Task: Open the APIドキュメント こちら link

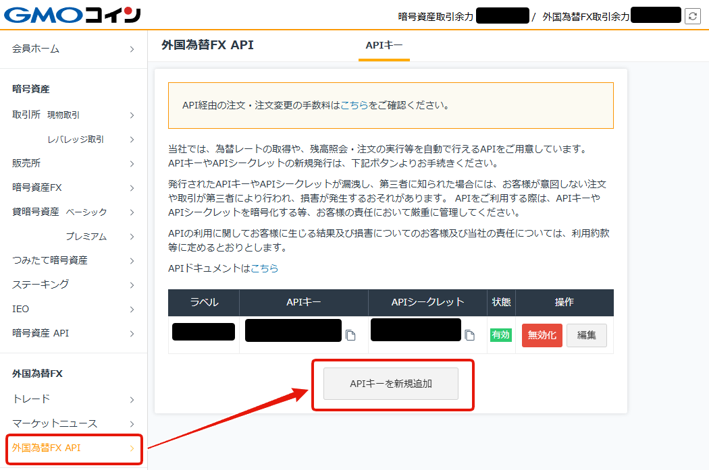Action: pyautogui.click(x=264, y=268)
